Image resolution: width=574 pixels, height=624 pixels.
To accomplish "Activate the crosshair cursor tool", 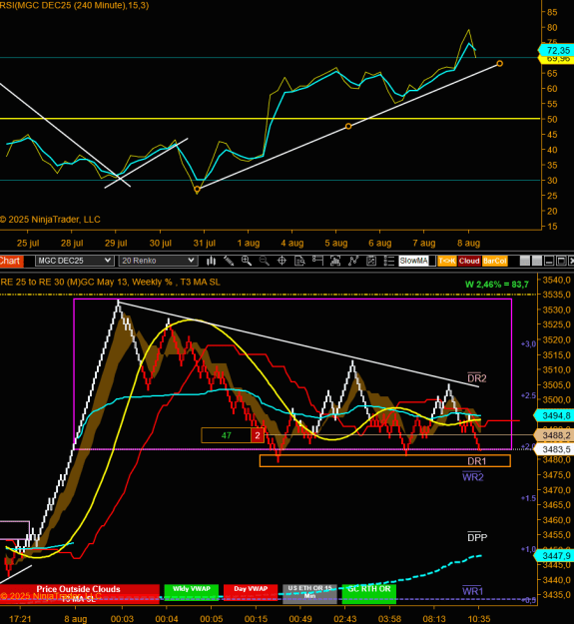I will tap(282, 261).
